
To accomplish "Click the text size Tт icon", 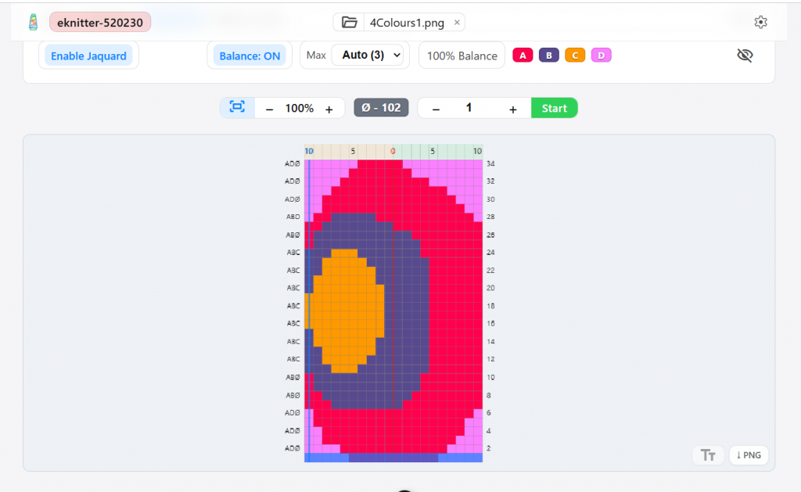I will click(708, 455).
